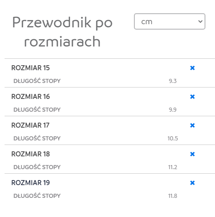Click the 11.8 foot length value
215x217 pixels.
(173, 196)
